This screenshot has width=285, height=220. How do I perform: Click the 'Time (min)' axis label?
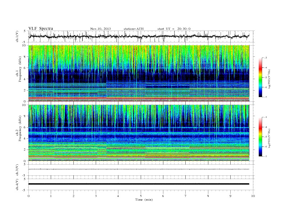(x=144, y=200)
